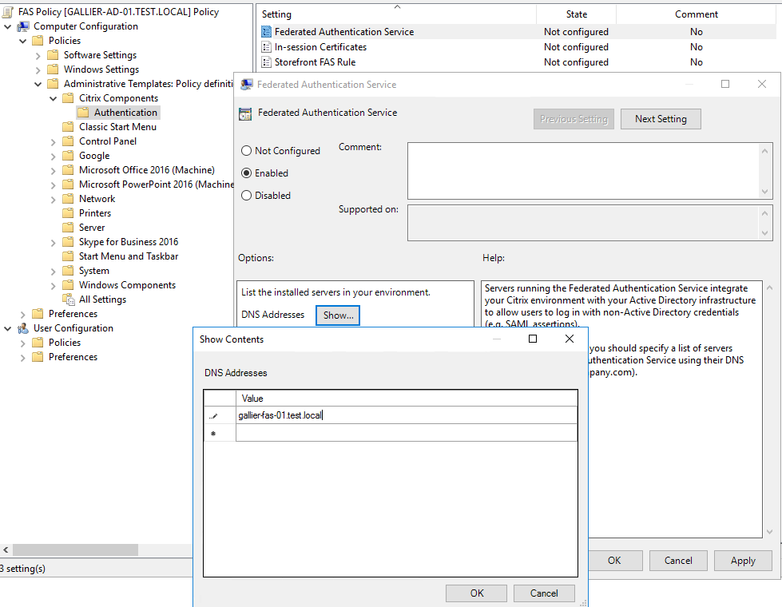Close the Federated Authentication Service dialog
Viewport: 782px width, 607px height.
[761, 84]
